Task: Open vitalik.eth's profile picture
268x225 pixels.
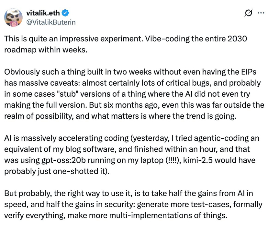Action: [x=13, y=17]
